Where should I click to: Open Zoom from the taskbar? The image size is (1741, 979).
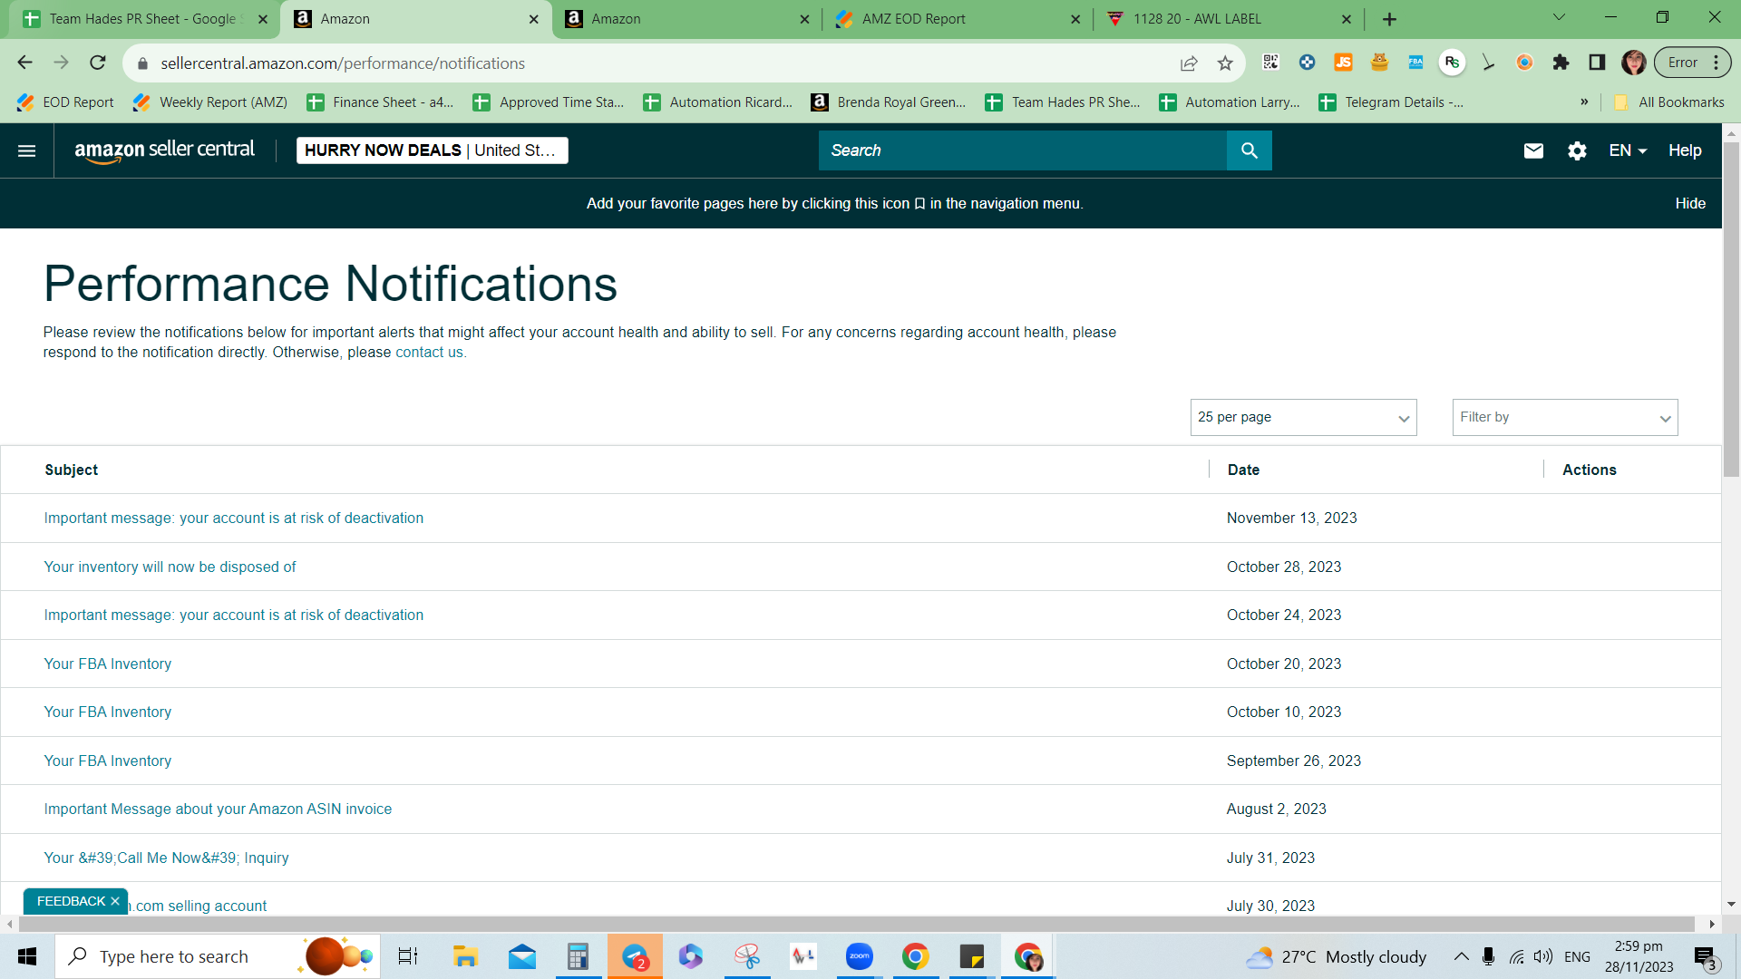coord(859,956)
